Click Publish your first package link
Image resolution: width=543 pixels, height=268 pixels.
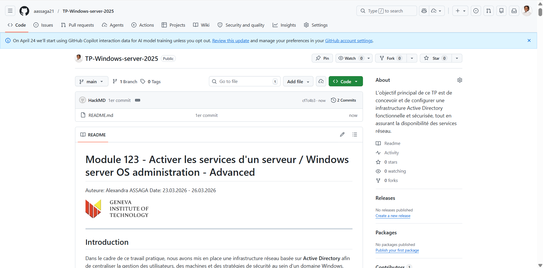397,250
